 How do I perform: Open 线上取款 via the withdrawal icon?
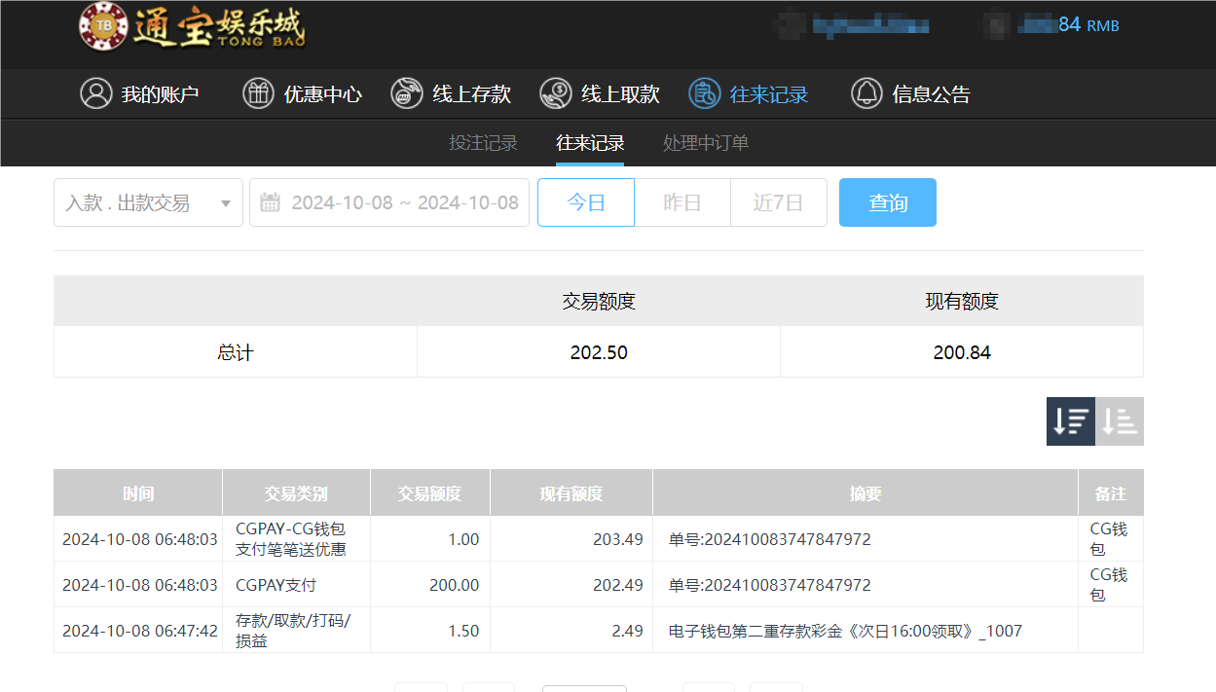coord(555,93)
